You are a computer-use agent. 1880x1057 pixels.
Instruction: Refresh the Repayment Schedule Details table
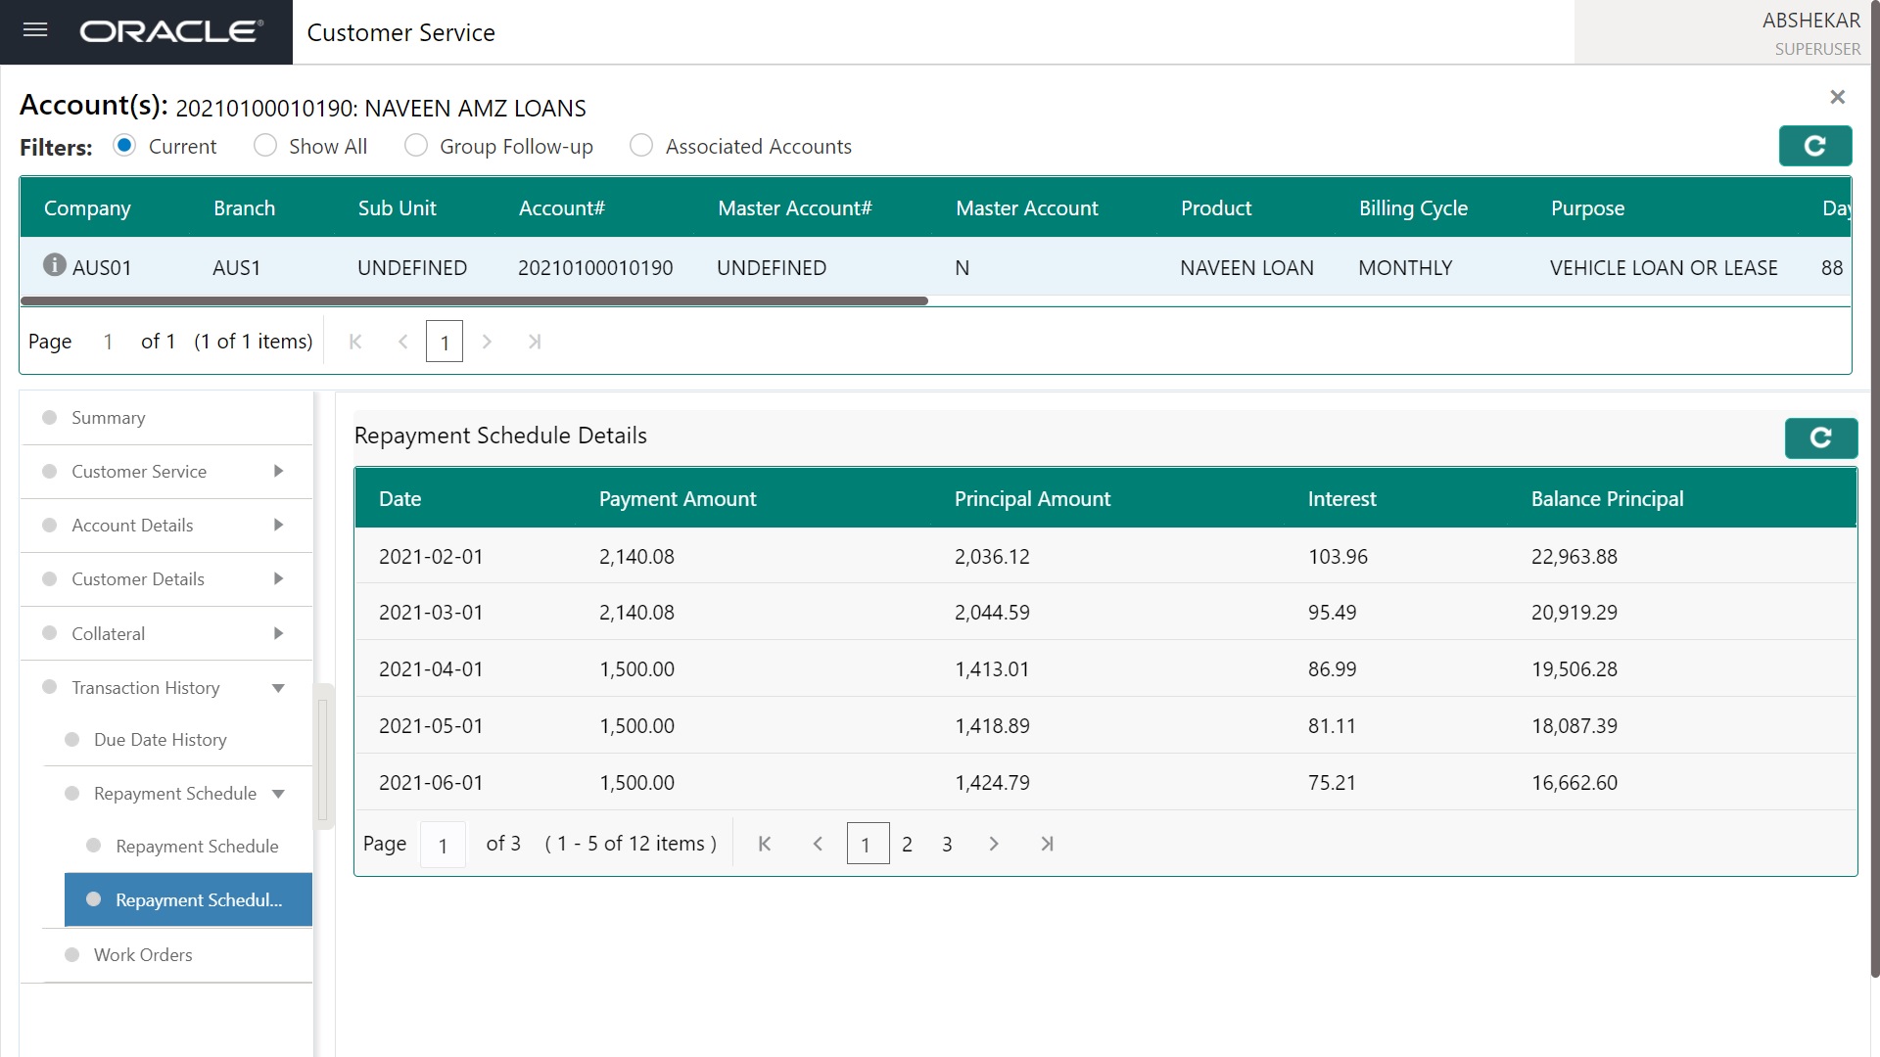1820,438
